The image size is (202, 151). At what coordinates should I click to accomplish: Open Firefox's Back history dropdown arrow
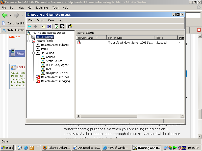point(10,15)
